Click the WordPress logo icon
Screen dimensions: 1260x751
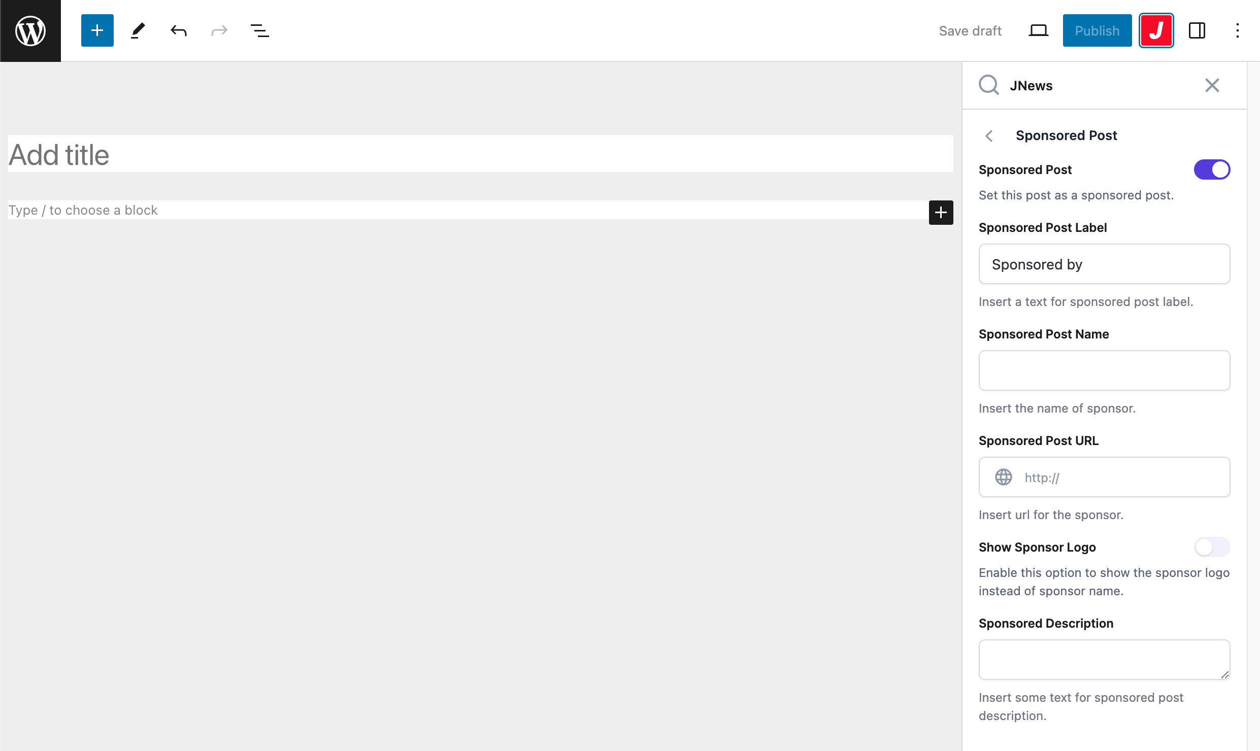click(30, 30)
